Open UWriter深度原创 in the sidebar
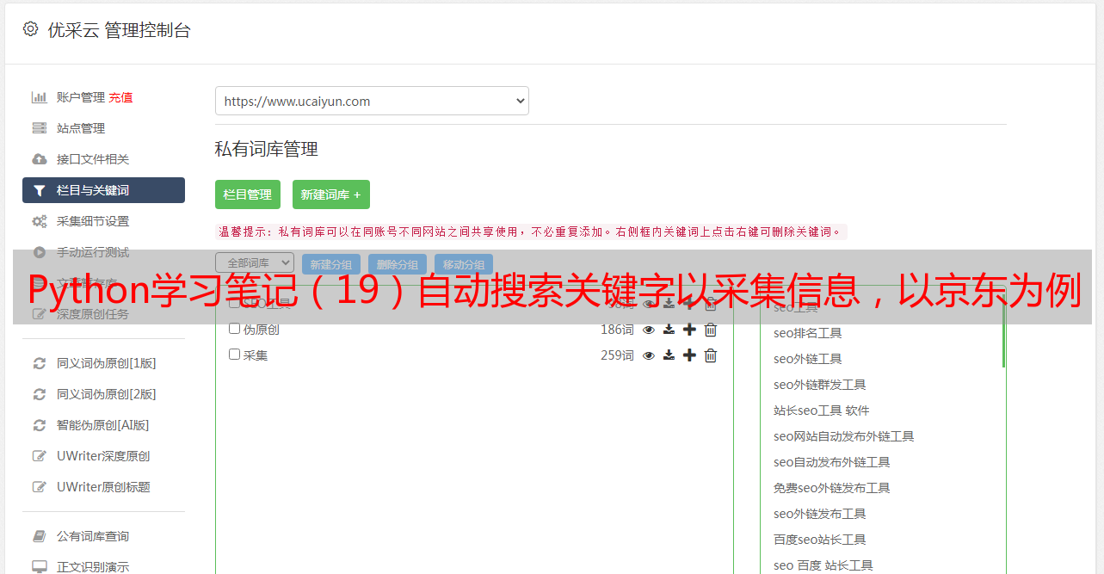 pyautogui.click(x=103, y=456)
